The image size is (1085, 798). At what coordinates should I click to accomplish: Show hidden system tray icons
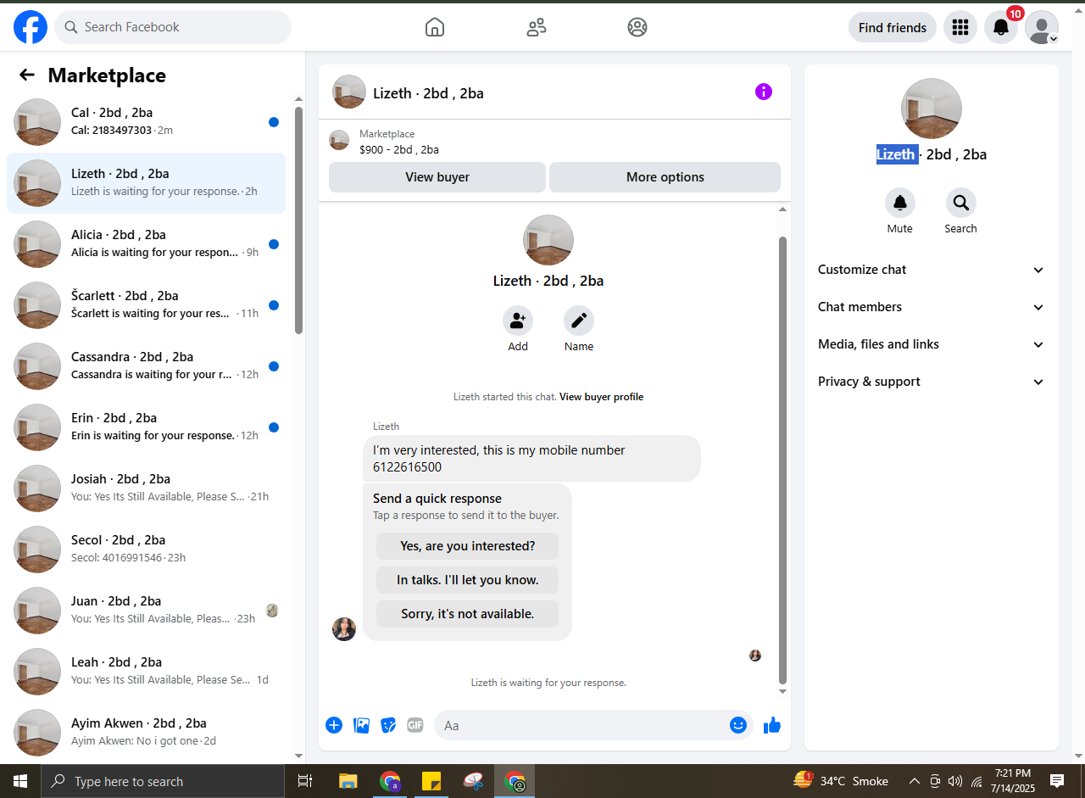914,781
